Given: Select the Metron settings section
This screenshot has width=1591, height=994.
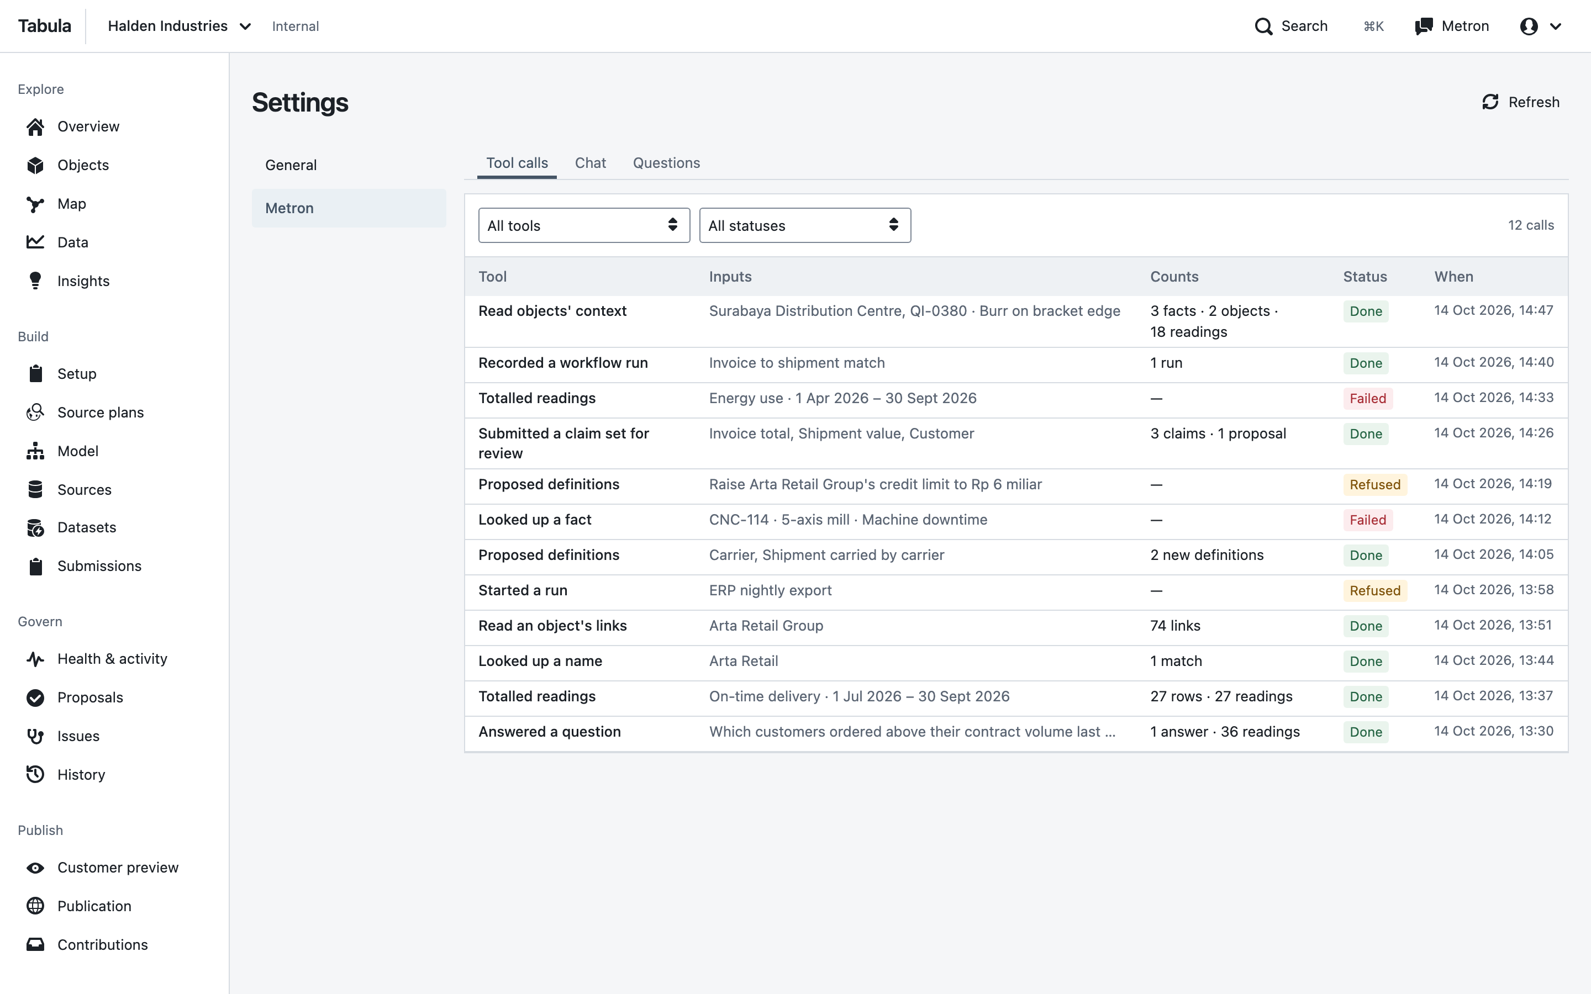Looking at the screenshot, I should [x=349, y=208].
